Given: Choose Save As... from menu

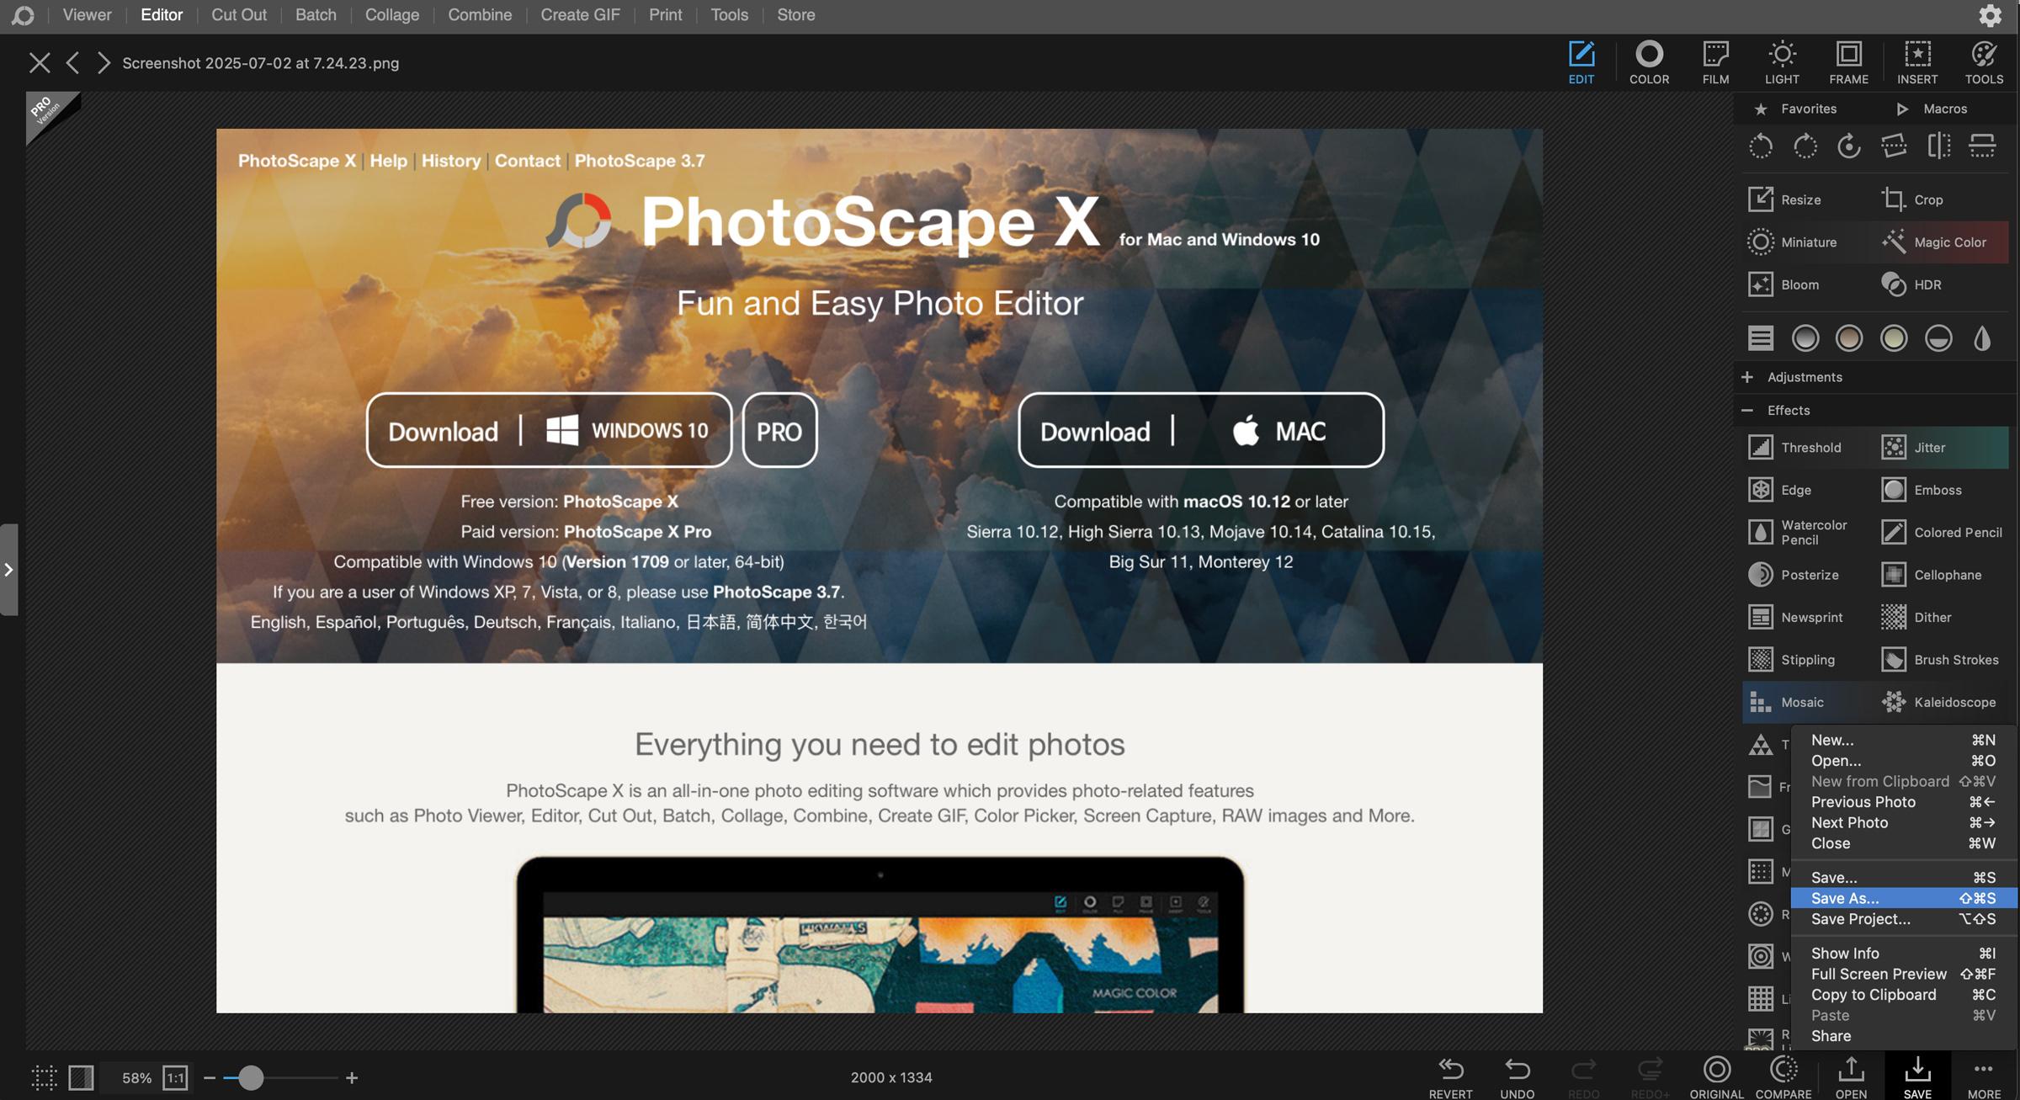Looking at the screenshot, I should tap(1903, 898).
